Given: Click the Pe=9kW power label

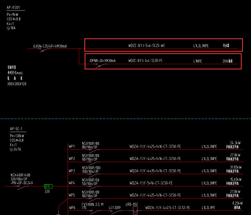Looking at the screenshot, I should [12, 14].
